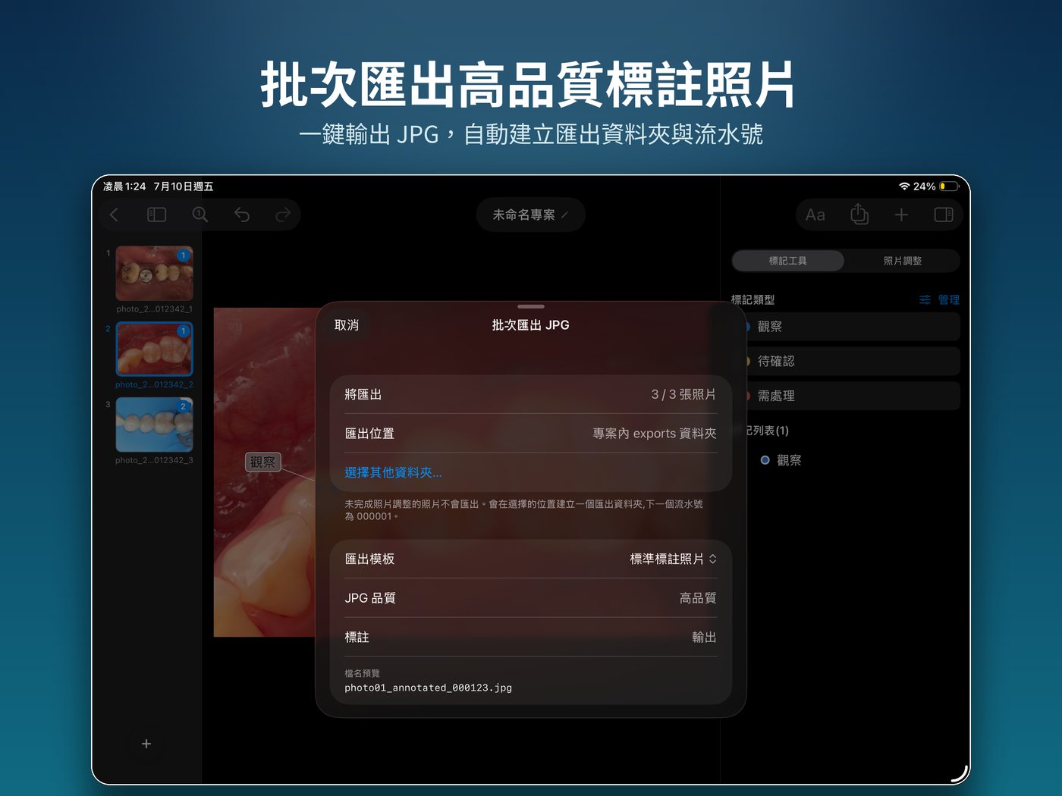Open the magnifier search tool
Screen dimensions: 1062x796
point(200,215)
